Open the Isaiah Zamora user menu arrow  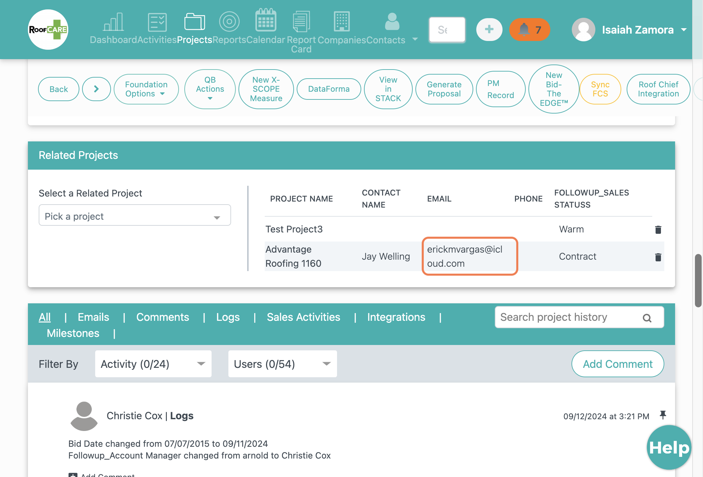tap(684, 30)
